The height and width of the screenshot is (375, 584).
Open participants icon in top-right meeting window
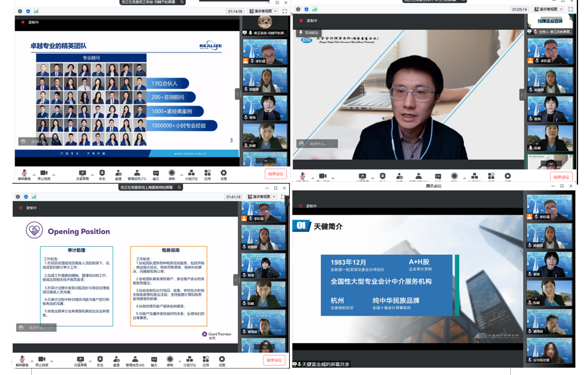[x=419, y=176]
